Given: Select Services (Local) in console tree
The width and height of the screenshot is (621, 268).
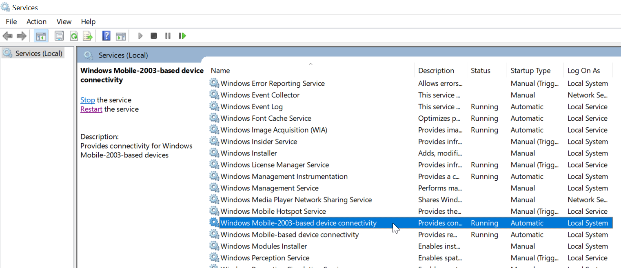Looking at the screenshot, I should pos(33,53).
